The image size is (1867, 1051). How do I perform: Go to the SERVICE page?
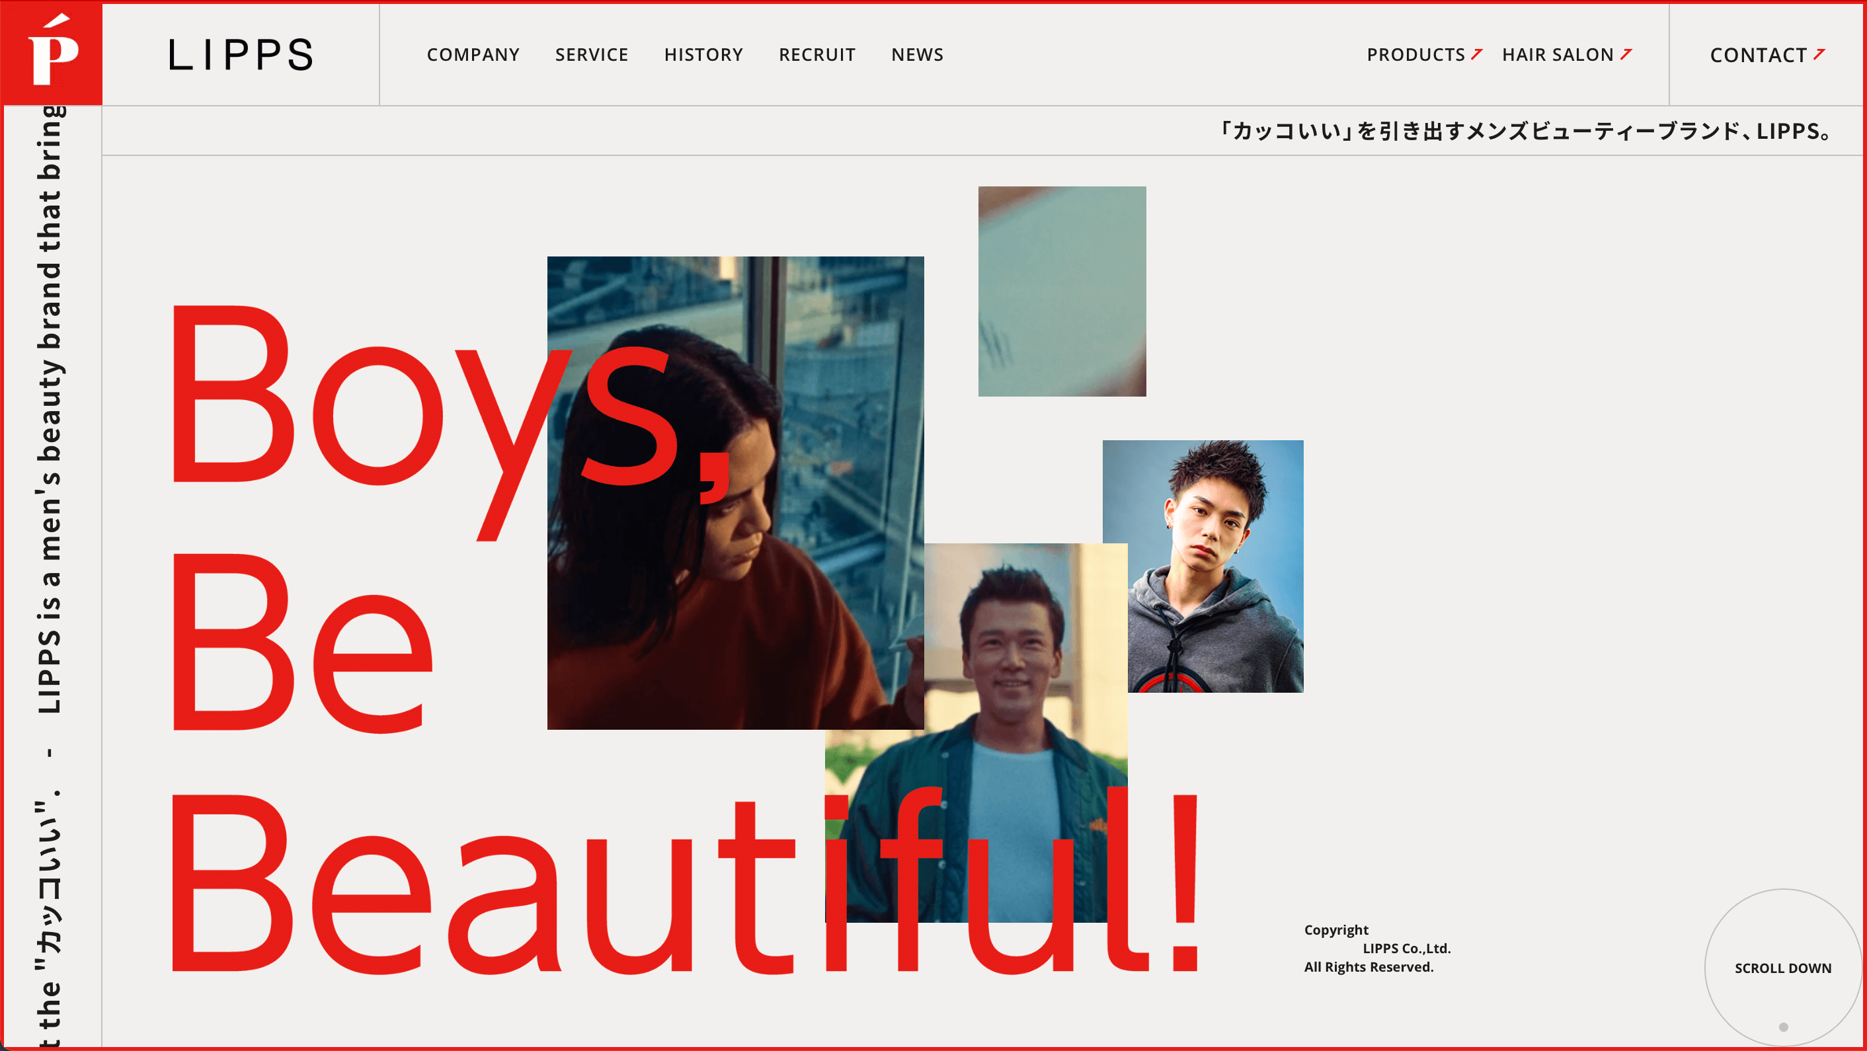pos(592,55)
